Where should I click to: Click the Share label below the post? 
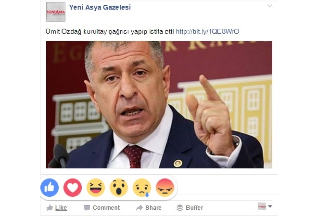(153, 208)
